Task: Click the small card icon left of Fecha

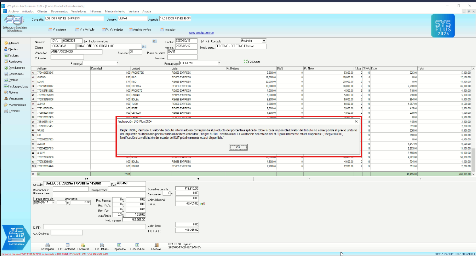Action: tap(155, 41)
